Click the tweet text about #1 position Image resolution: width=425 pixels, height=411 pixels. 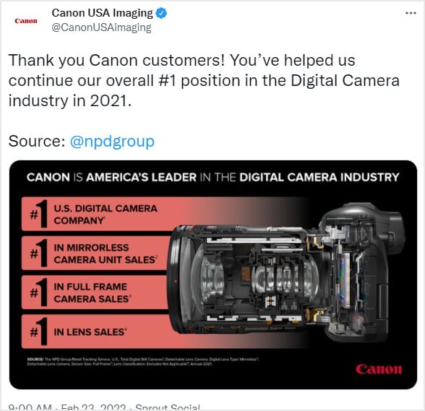pyautogui.click(x=204, y=80)
